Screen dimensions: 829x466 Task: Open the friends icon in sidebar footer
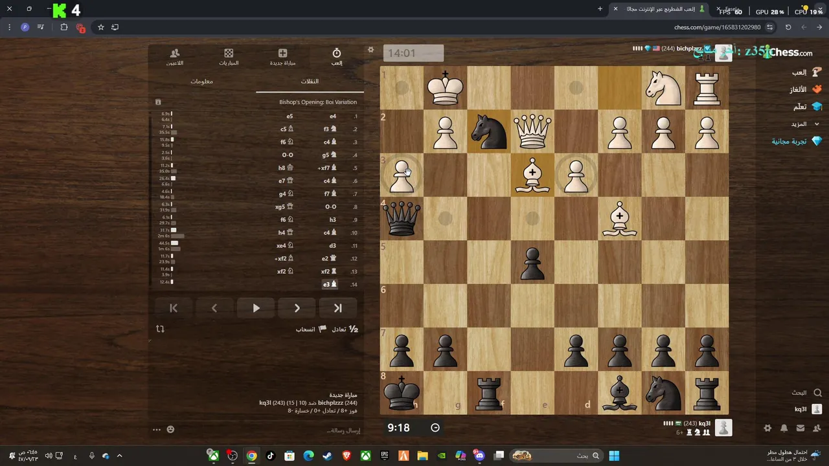817,428
